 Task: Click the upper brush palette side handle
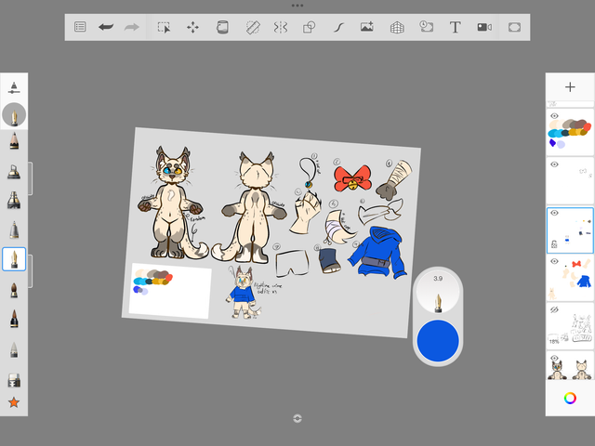click(x=31, y=178)
